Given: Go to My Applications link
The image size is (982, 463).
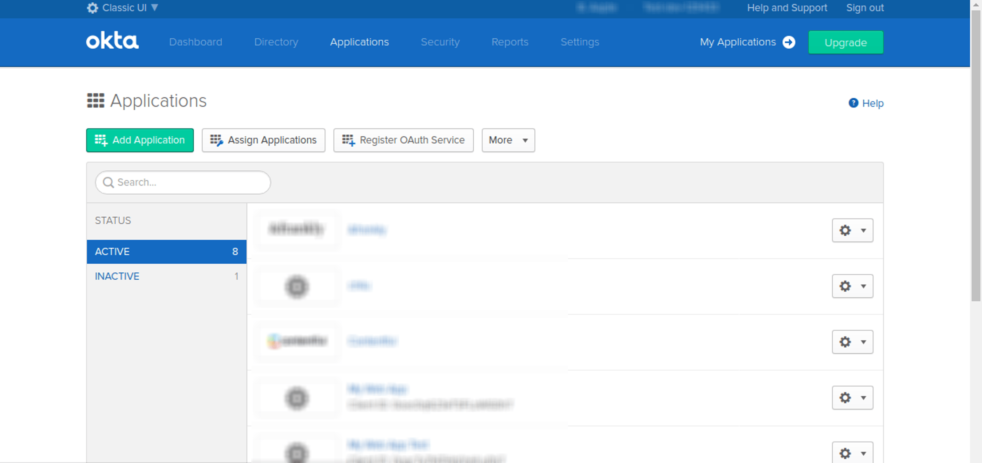Looking at the screenshot, I should pyautogui.click(x=738, y=42).
